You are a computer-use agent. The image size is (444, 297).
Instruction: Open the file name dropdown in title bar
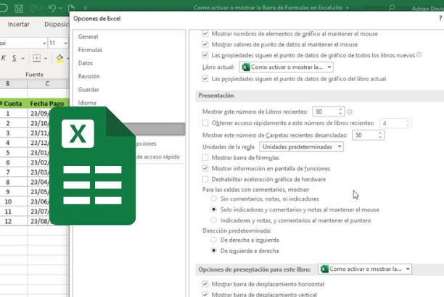pos(348,8)
